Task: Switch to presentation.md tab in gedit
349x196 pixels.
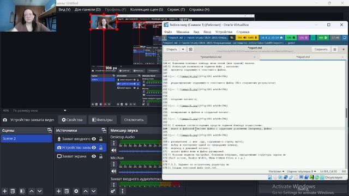Action: [x=211, y=57]
